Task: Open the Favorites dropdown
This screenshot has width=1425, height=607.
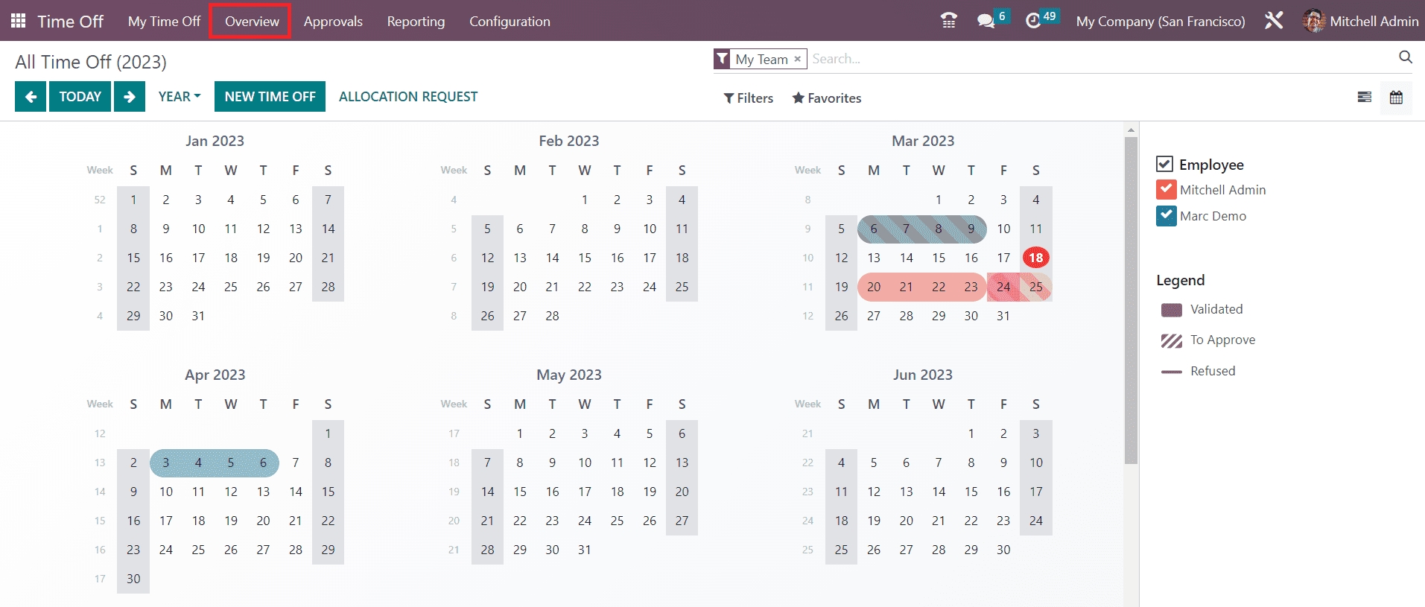Action: pyautogui.click(x=827, y=98)
